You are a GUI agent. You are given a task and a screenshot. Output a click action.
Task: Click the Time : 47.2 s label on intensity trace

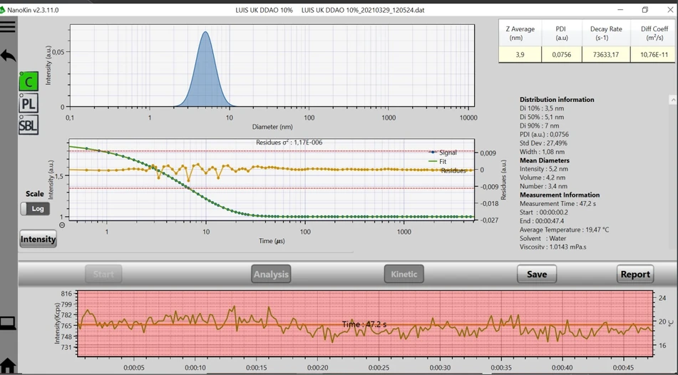[364, 324]
